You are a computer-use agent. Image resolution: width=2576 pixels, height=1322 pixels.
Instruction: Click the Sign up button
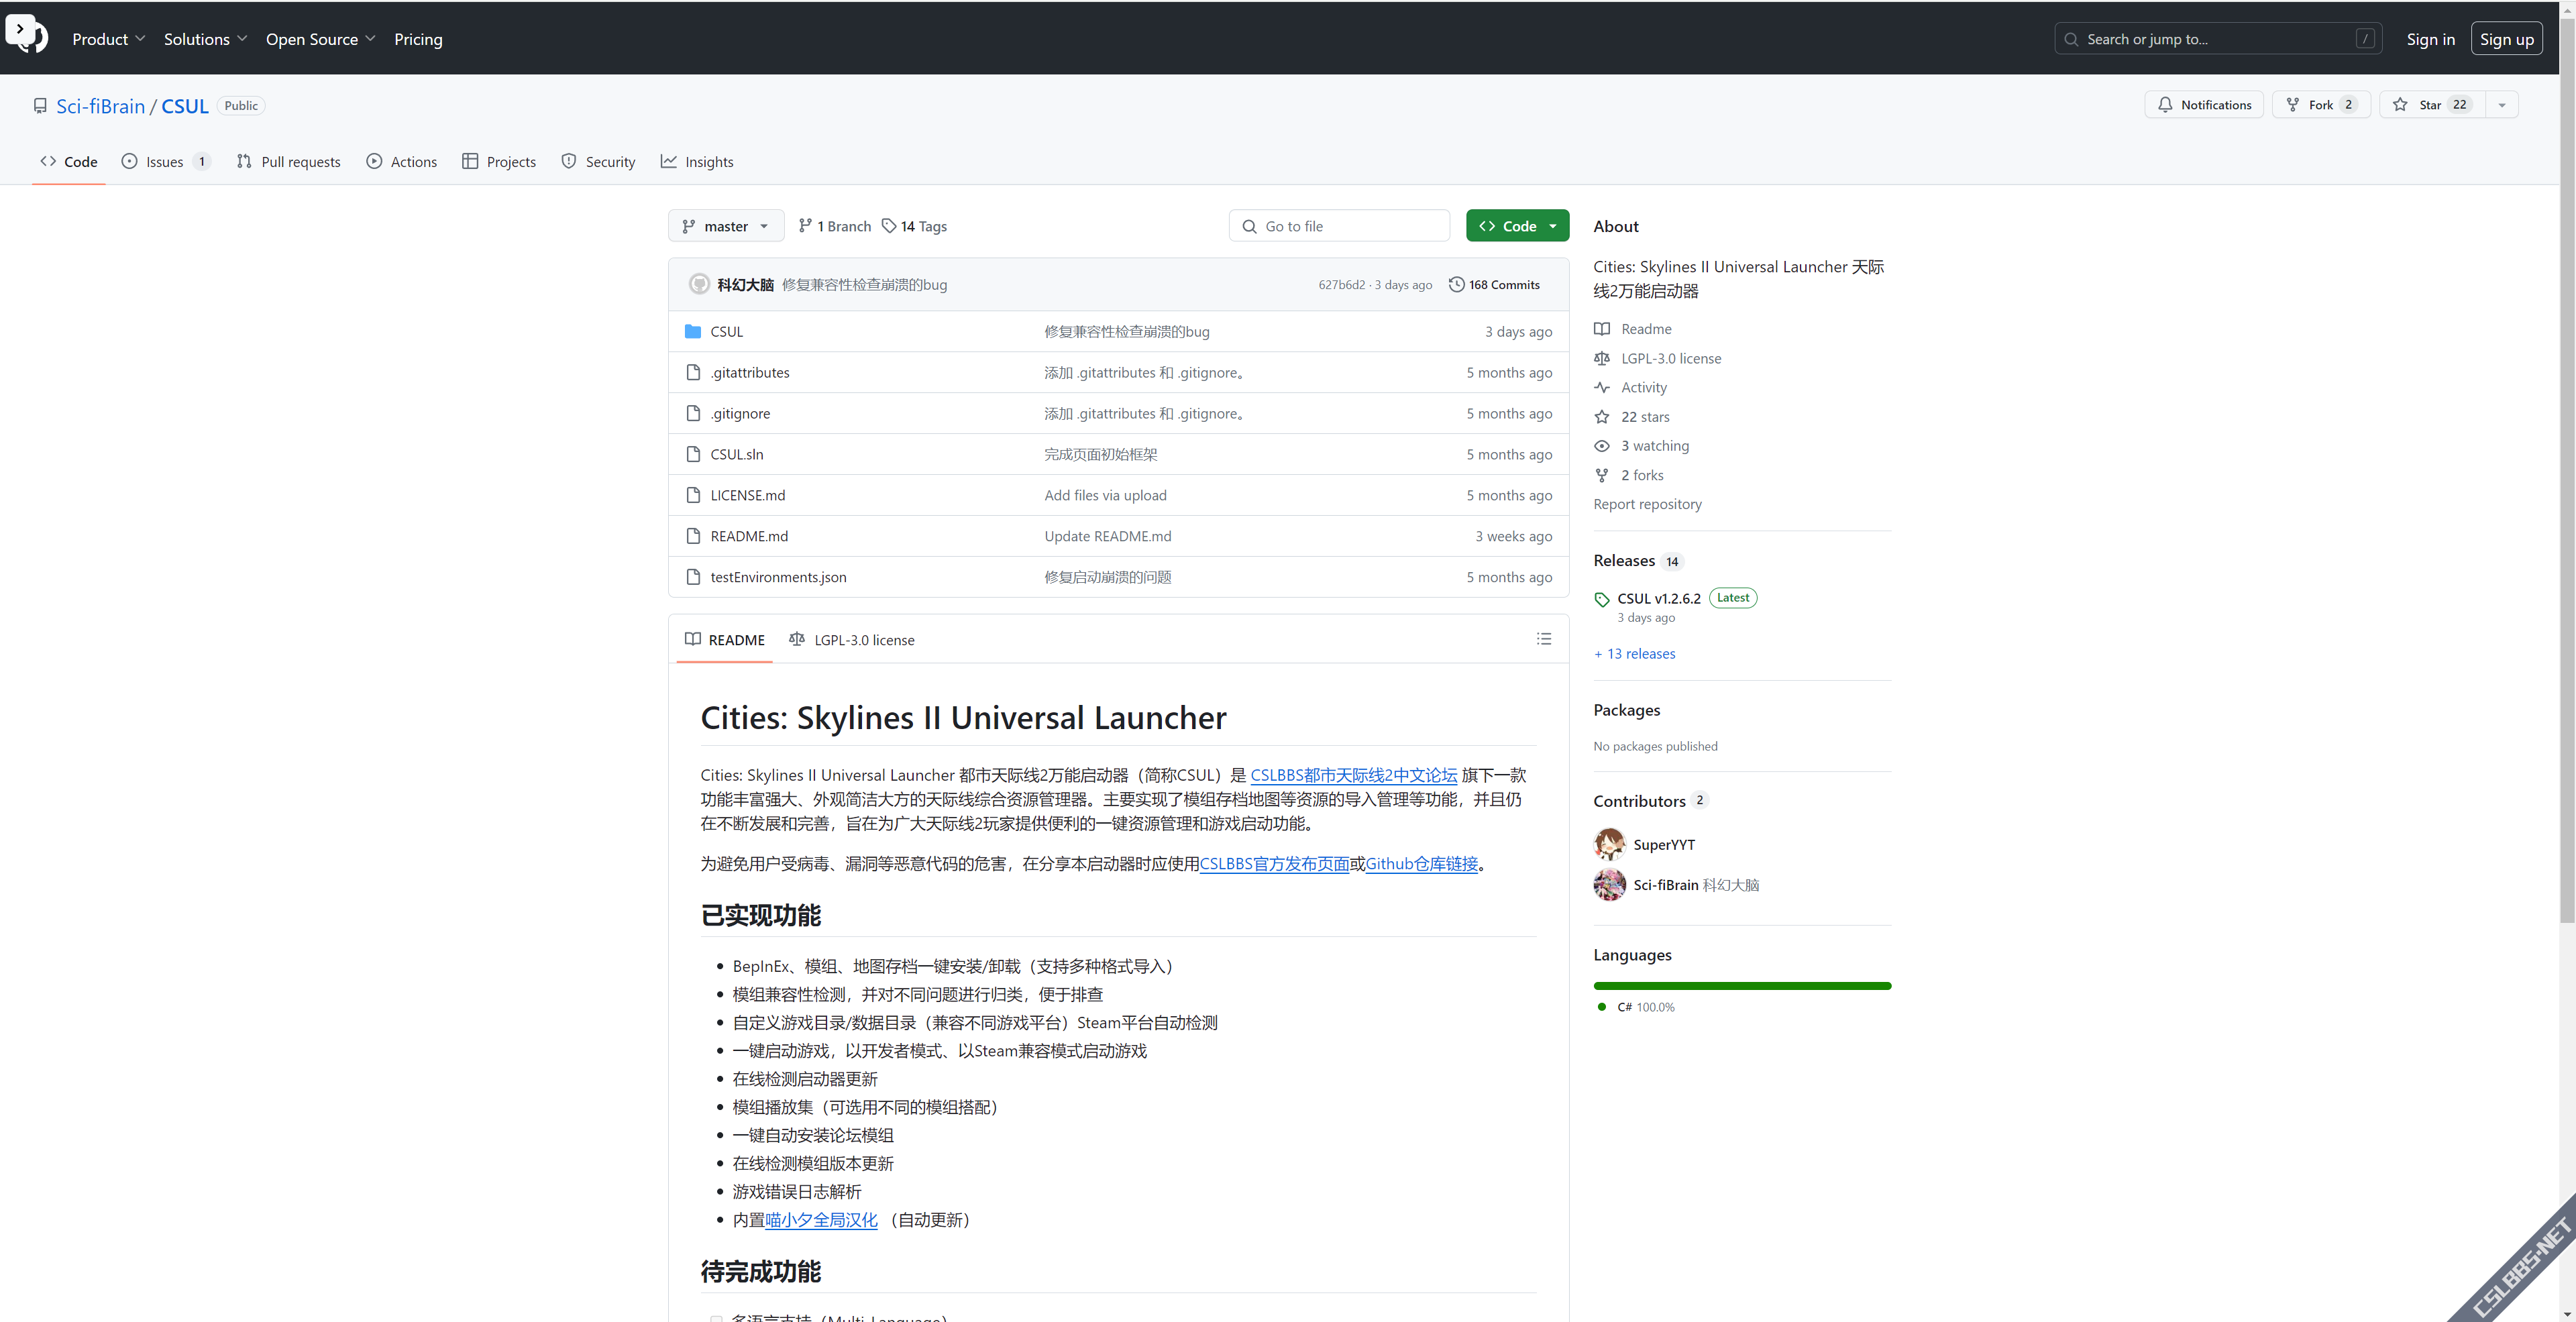coord(2507,39)
